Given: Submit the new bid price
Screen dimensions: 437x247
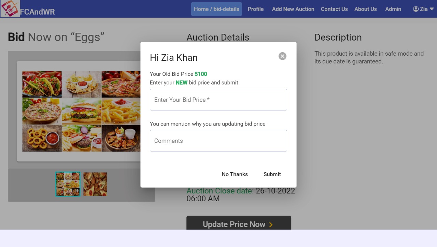Looking at the screenshot, I should (272, 174).
